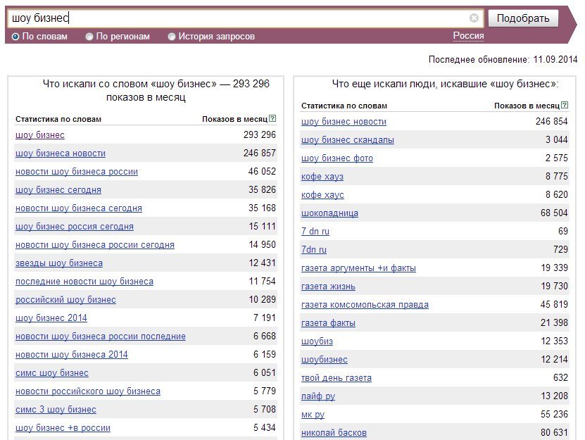Open the 7 dn ru link
The width and height of the screenshot is (585, 440).
coord(315,231)
